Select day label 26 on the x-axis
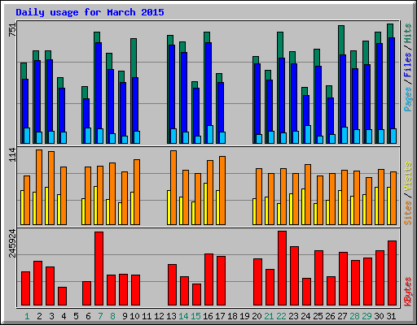The width and height of the screenshot is (417, 325). point(330,316)
